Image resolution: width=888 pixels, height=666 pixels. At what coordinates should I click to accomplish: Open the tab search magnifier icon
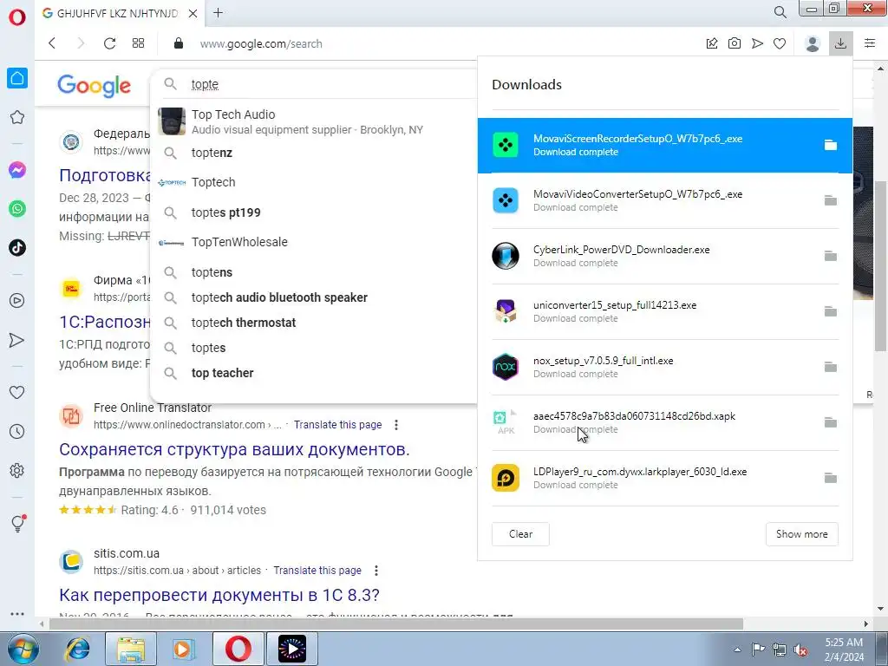tap(780, 12)
